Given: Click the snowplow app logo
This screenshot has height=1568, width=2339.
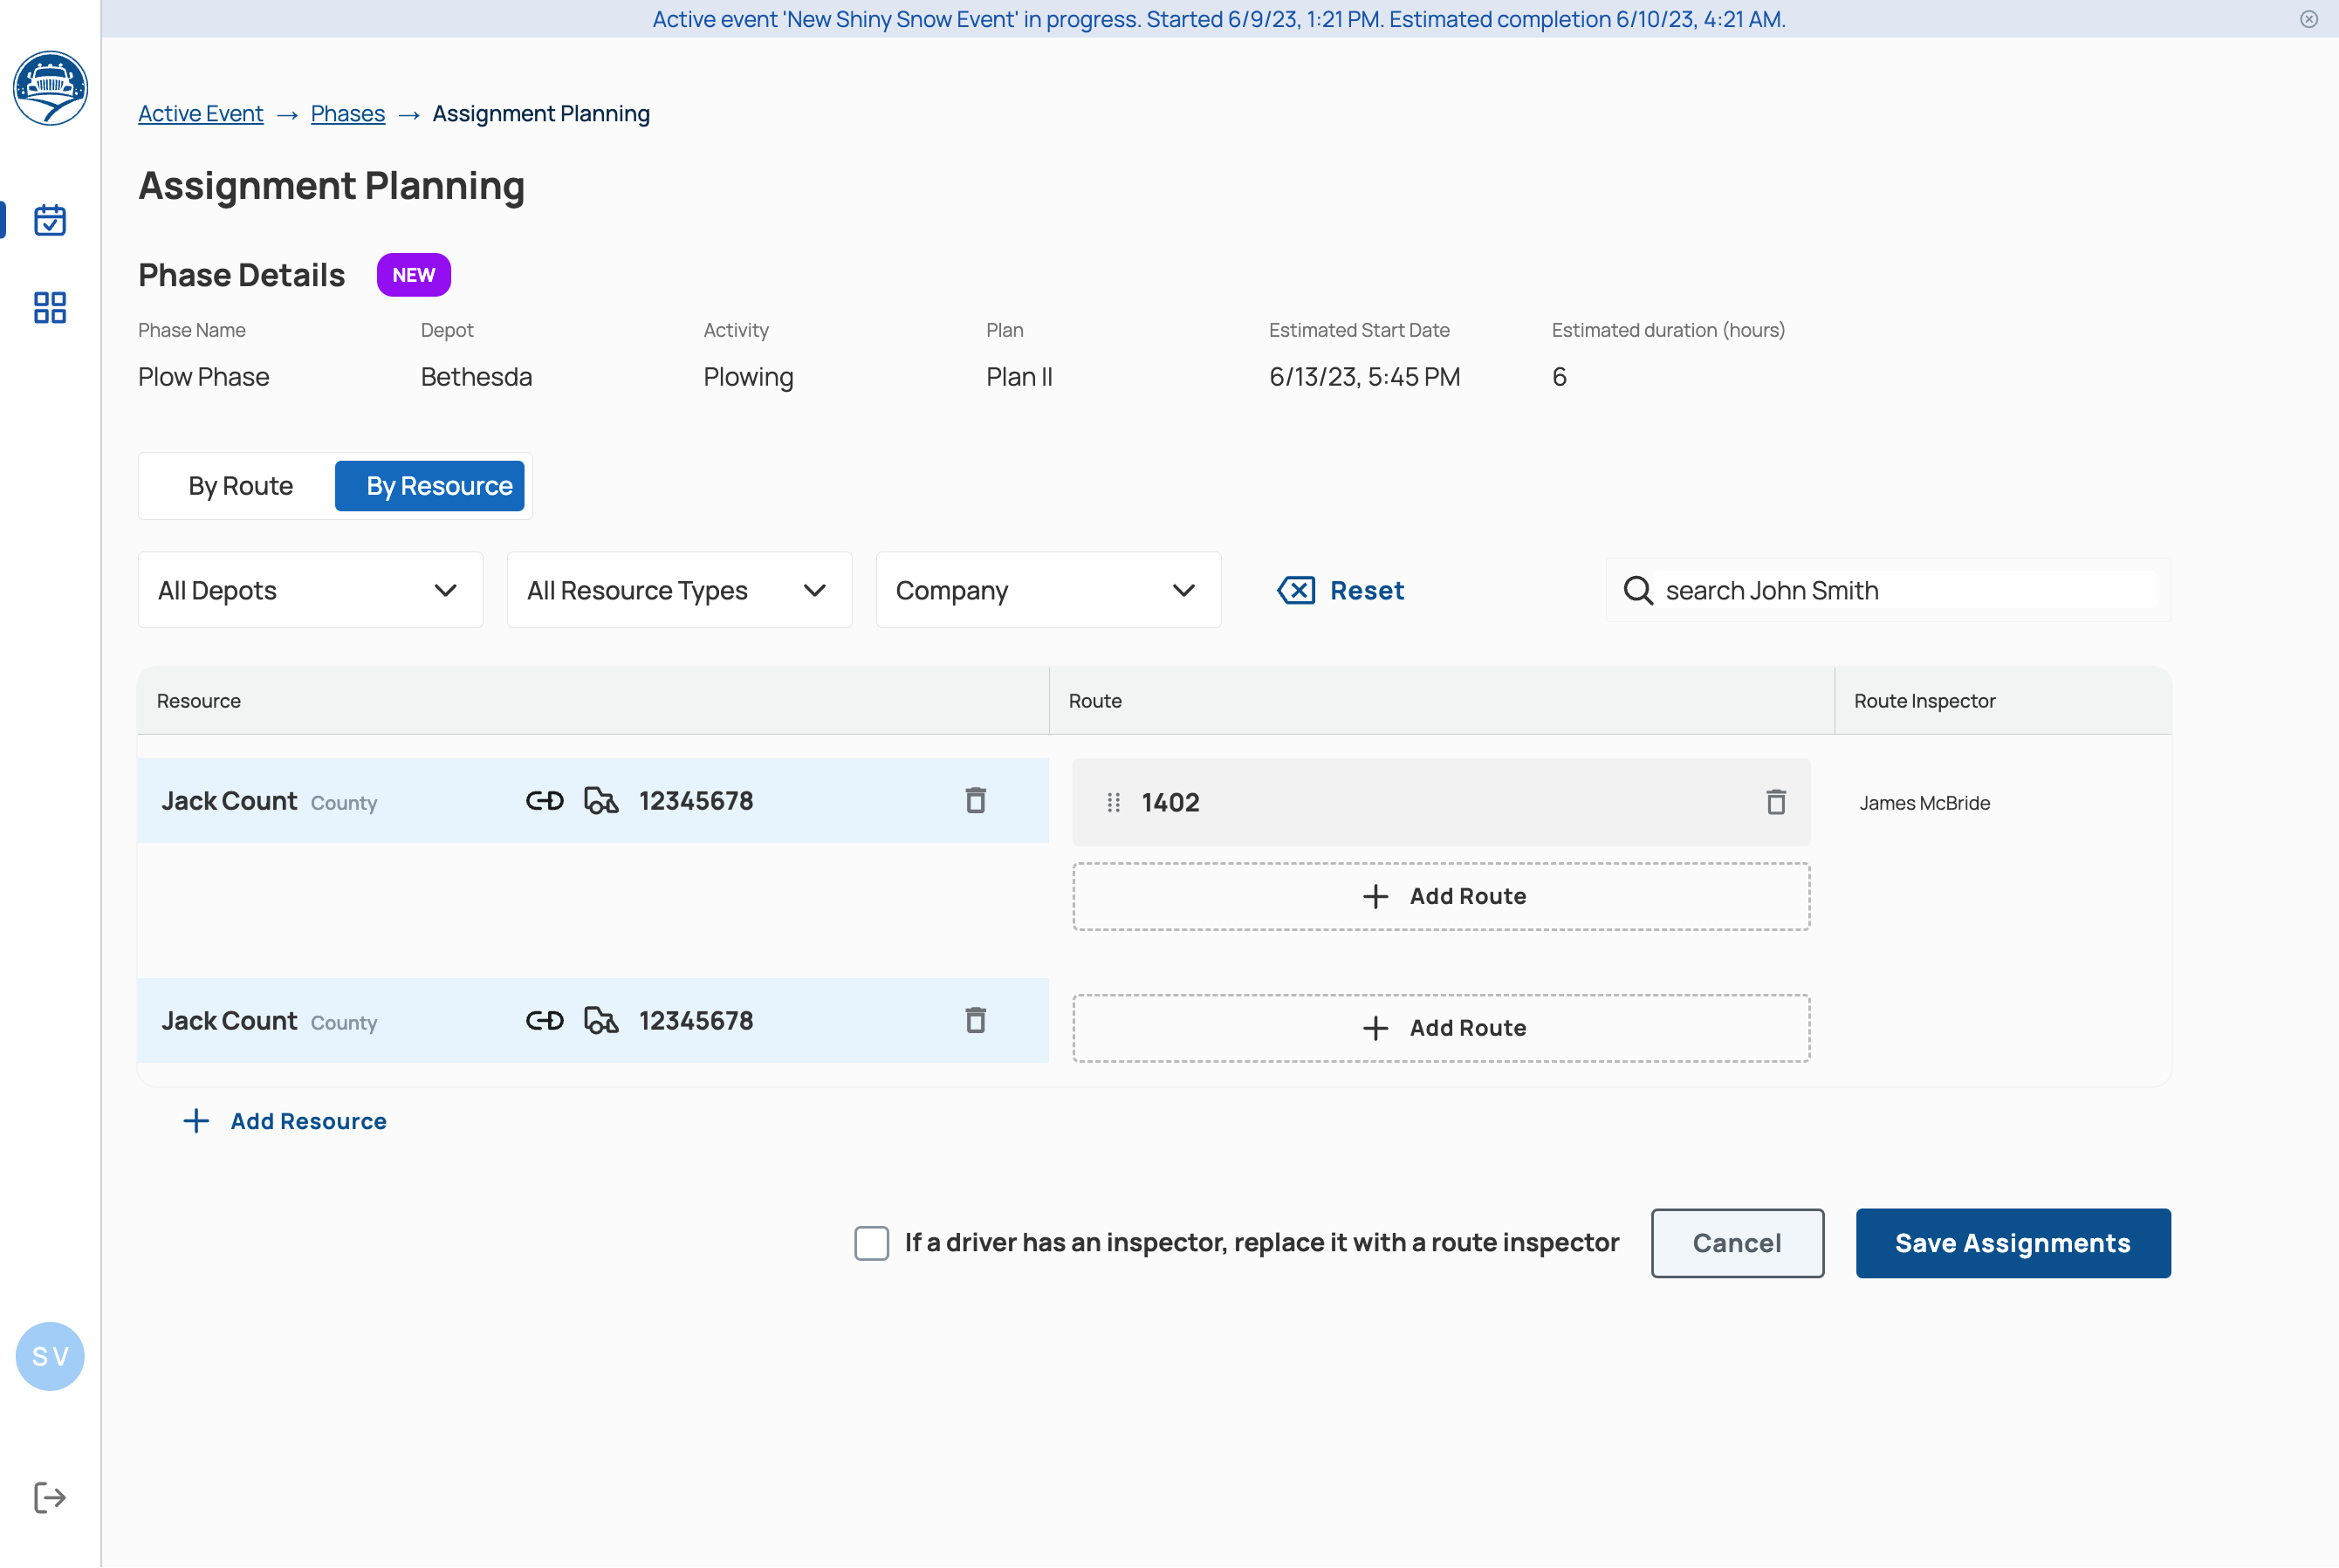Looking at the screenshot, I should (50, 88).
